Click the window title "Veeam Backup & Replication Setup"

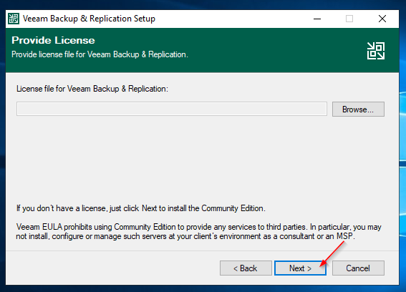[x=89, y=19]
